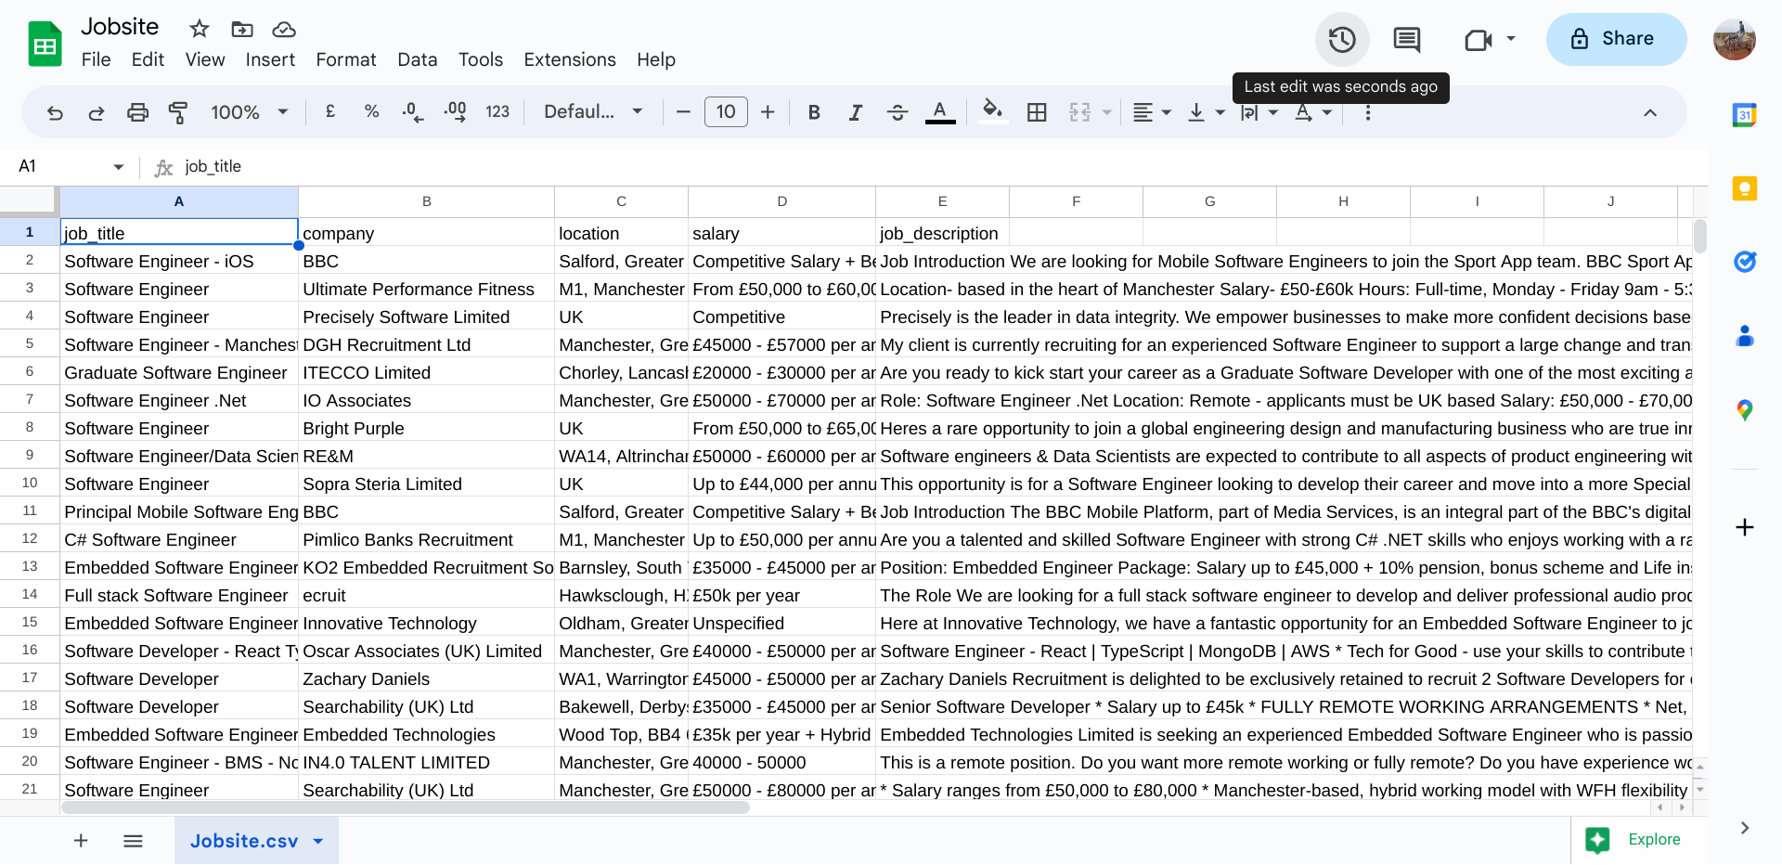1782x865 pixels.
Task: Open the View menu
Action: [205, 59]
